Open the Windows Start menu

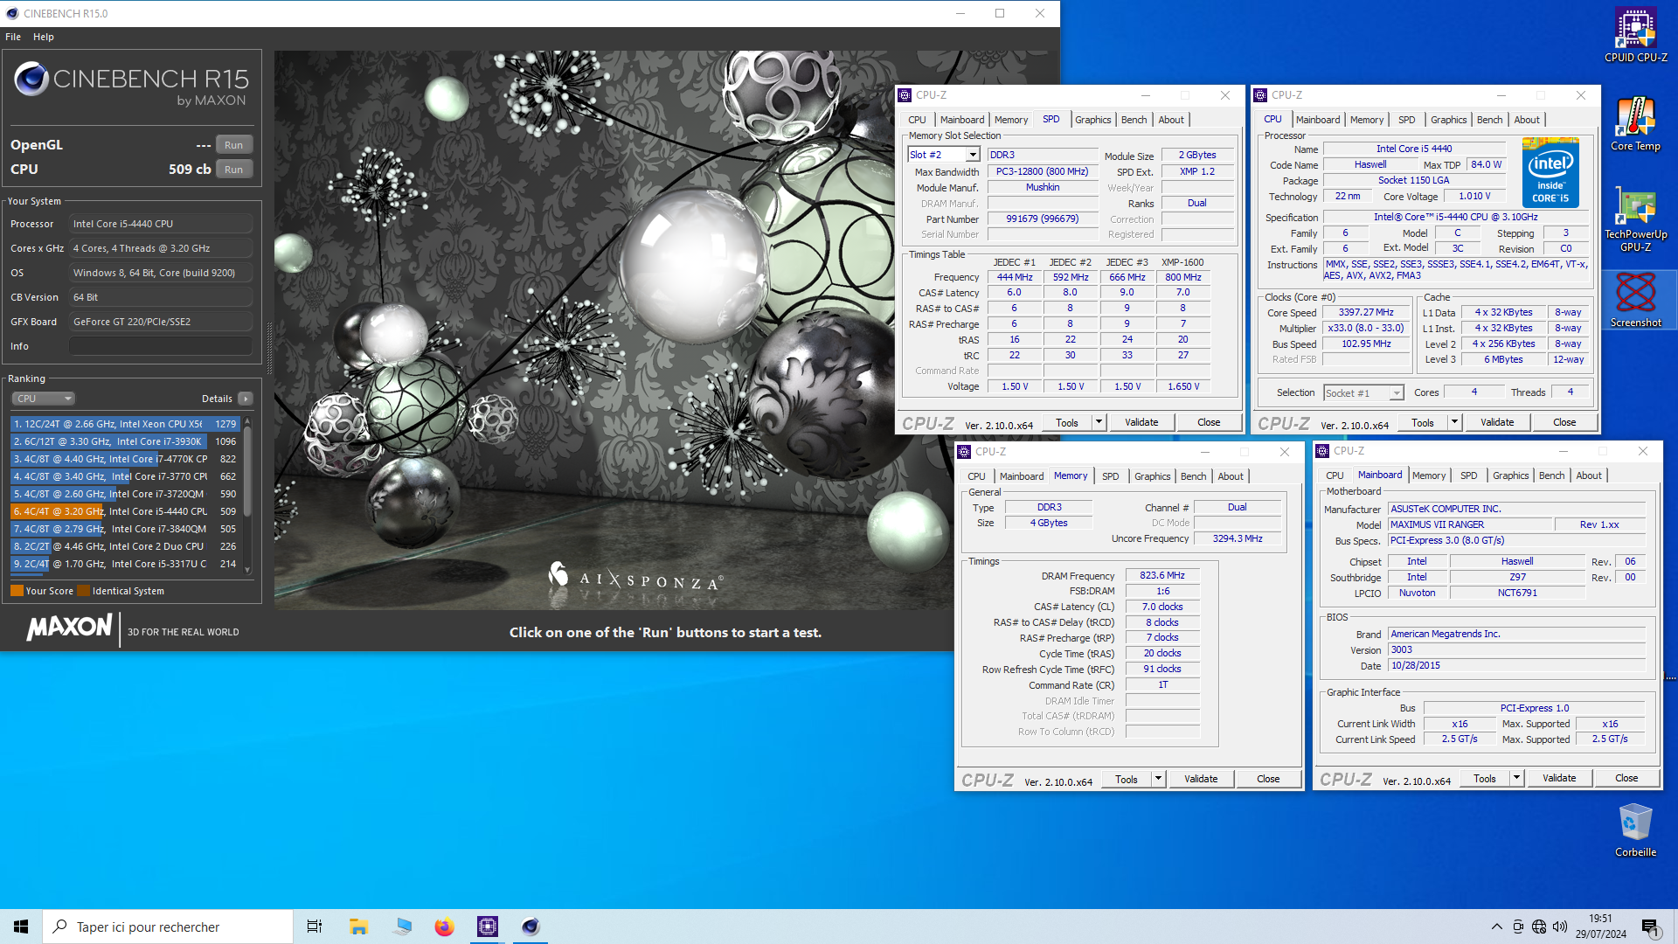[x=21, y=927]
